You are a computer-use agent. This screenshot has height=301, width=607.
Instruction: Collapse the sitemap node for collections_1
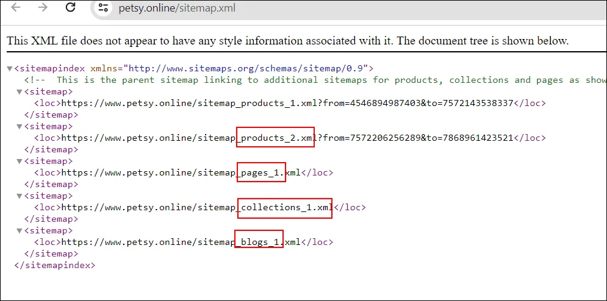(19, 196)
